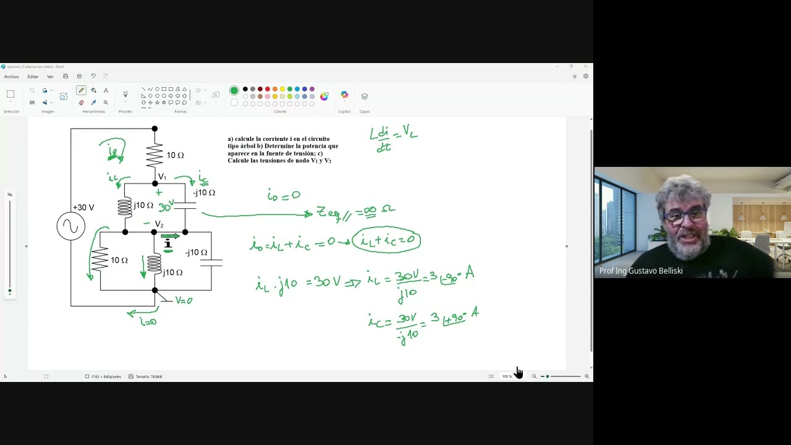
Task: Click the Resize and skew icon
Action: tap(32, 103)
